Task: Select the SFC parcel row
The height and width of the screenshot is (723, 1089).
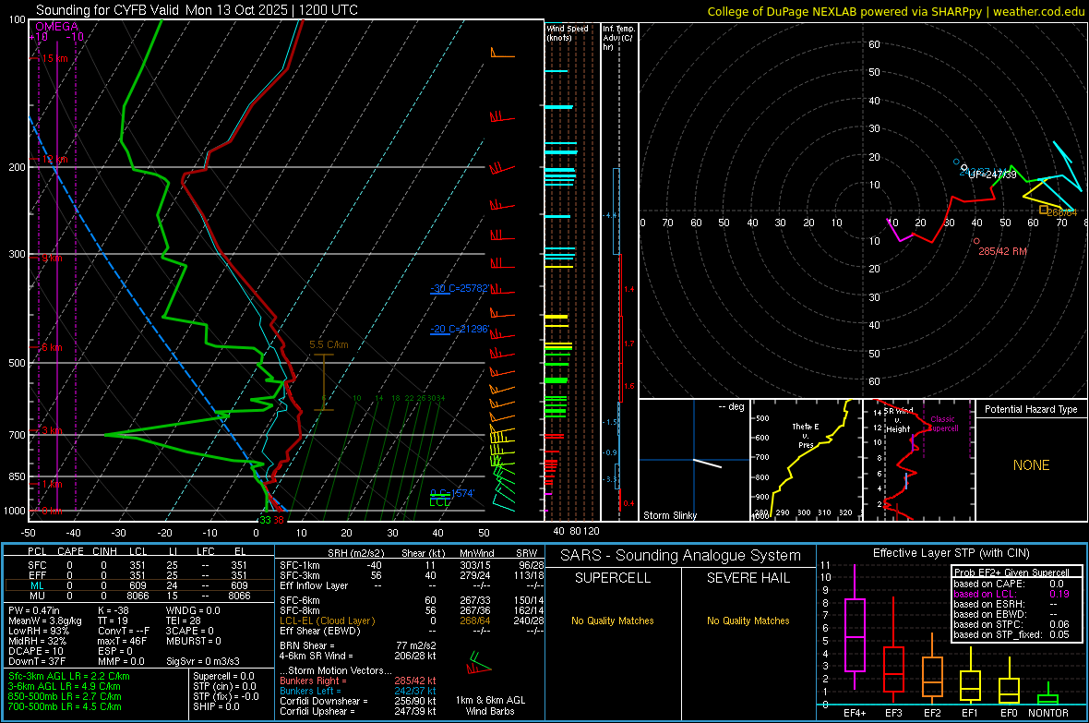Action: [x=138, y=565]
